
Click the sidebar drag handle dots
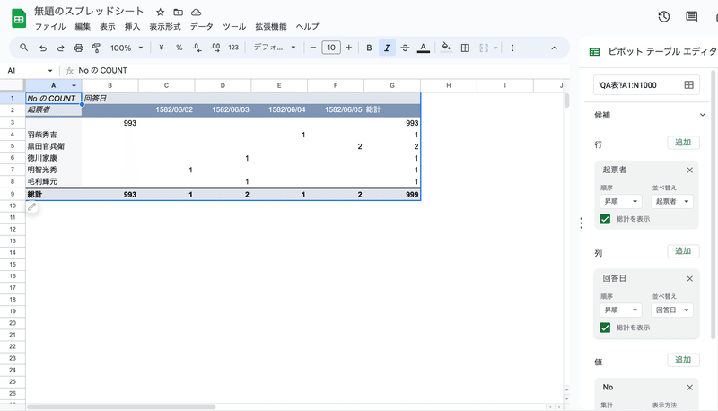(581, 223)
